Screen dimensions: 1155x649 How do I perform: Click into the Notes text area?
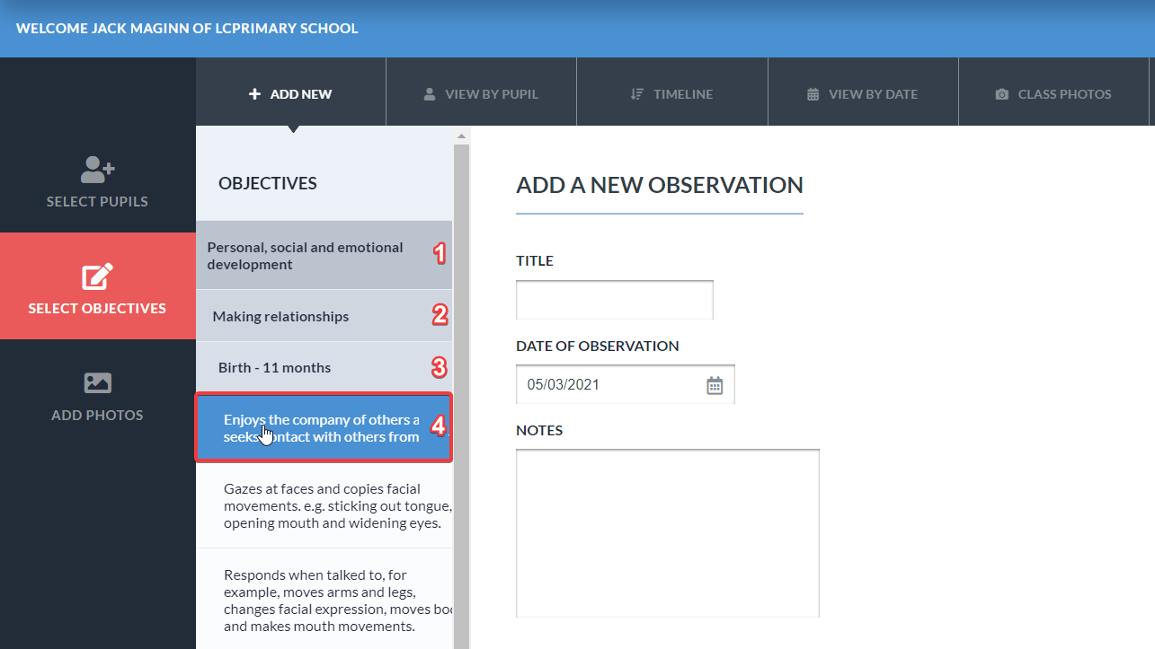coord(668,533)
